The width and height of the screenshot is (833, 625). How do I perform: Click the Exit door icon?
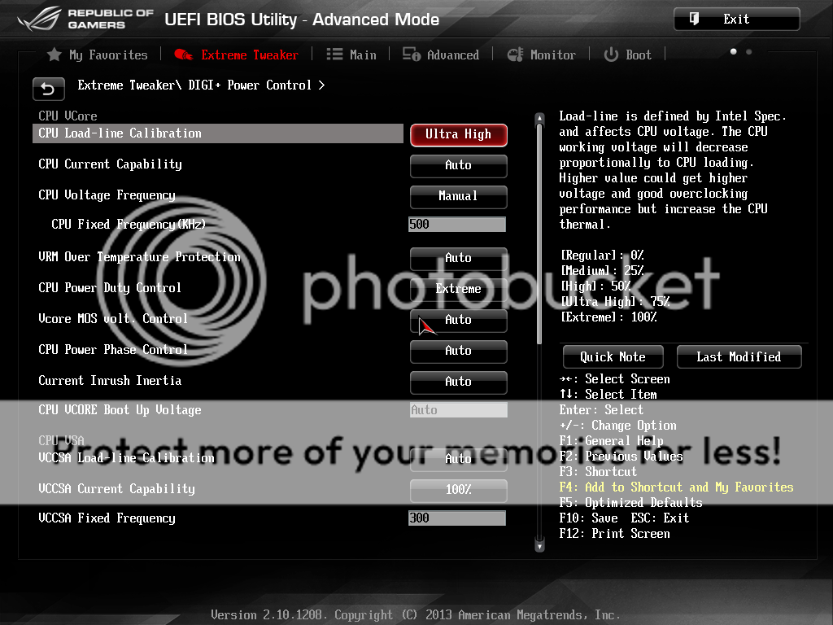694,19
